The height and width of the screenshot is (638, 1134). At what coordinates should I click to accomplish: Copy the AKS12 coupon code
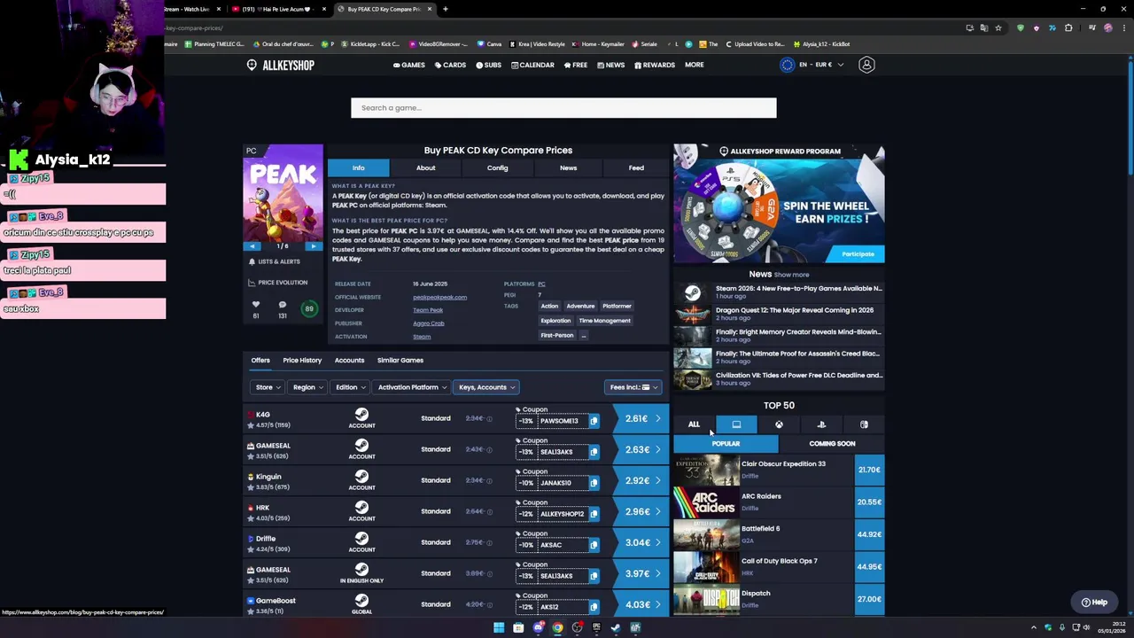tap(594, 607)
